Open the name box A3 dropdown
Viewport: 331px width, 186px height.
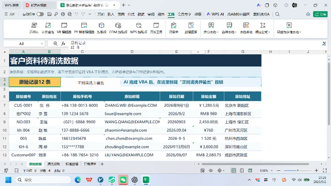point(42,44)
